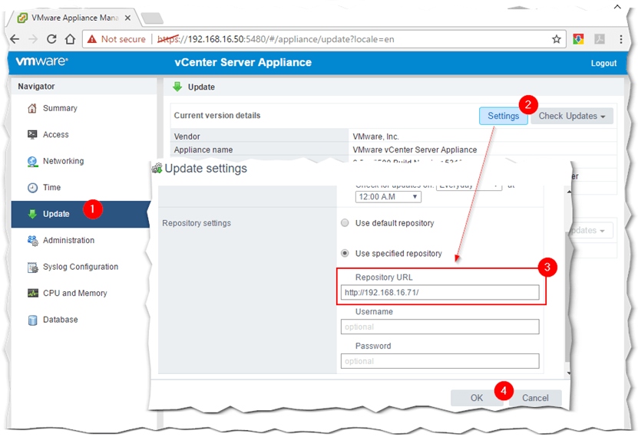
Task: Click the vmware logo
Action: [41, 61]
